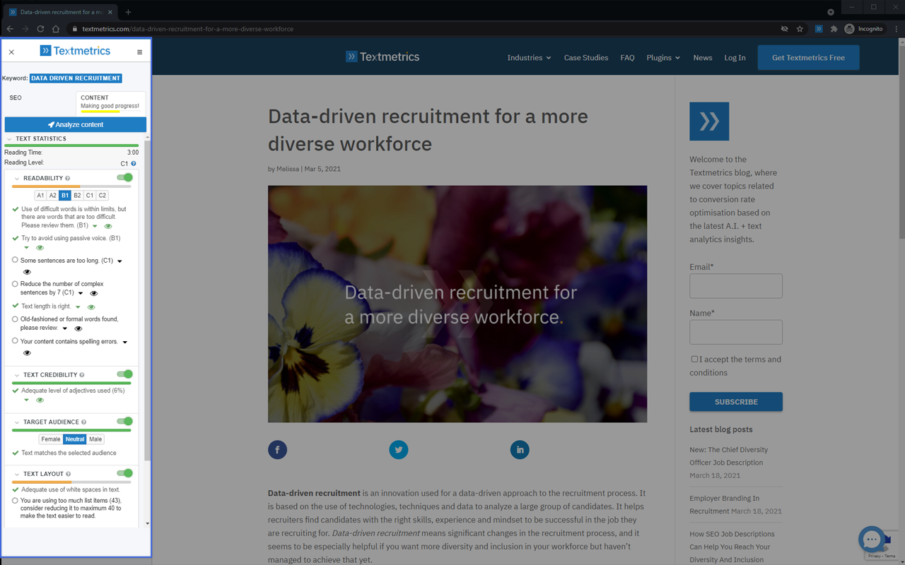The image size is (905, 565).
Task: Open Case Studies in the site menu
Action: pyautogui.click(x=586, y=58)
